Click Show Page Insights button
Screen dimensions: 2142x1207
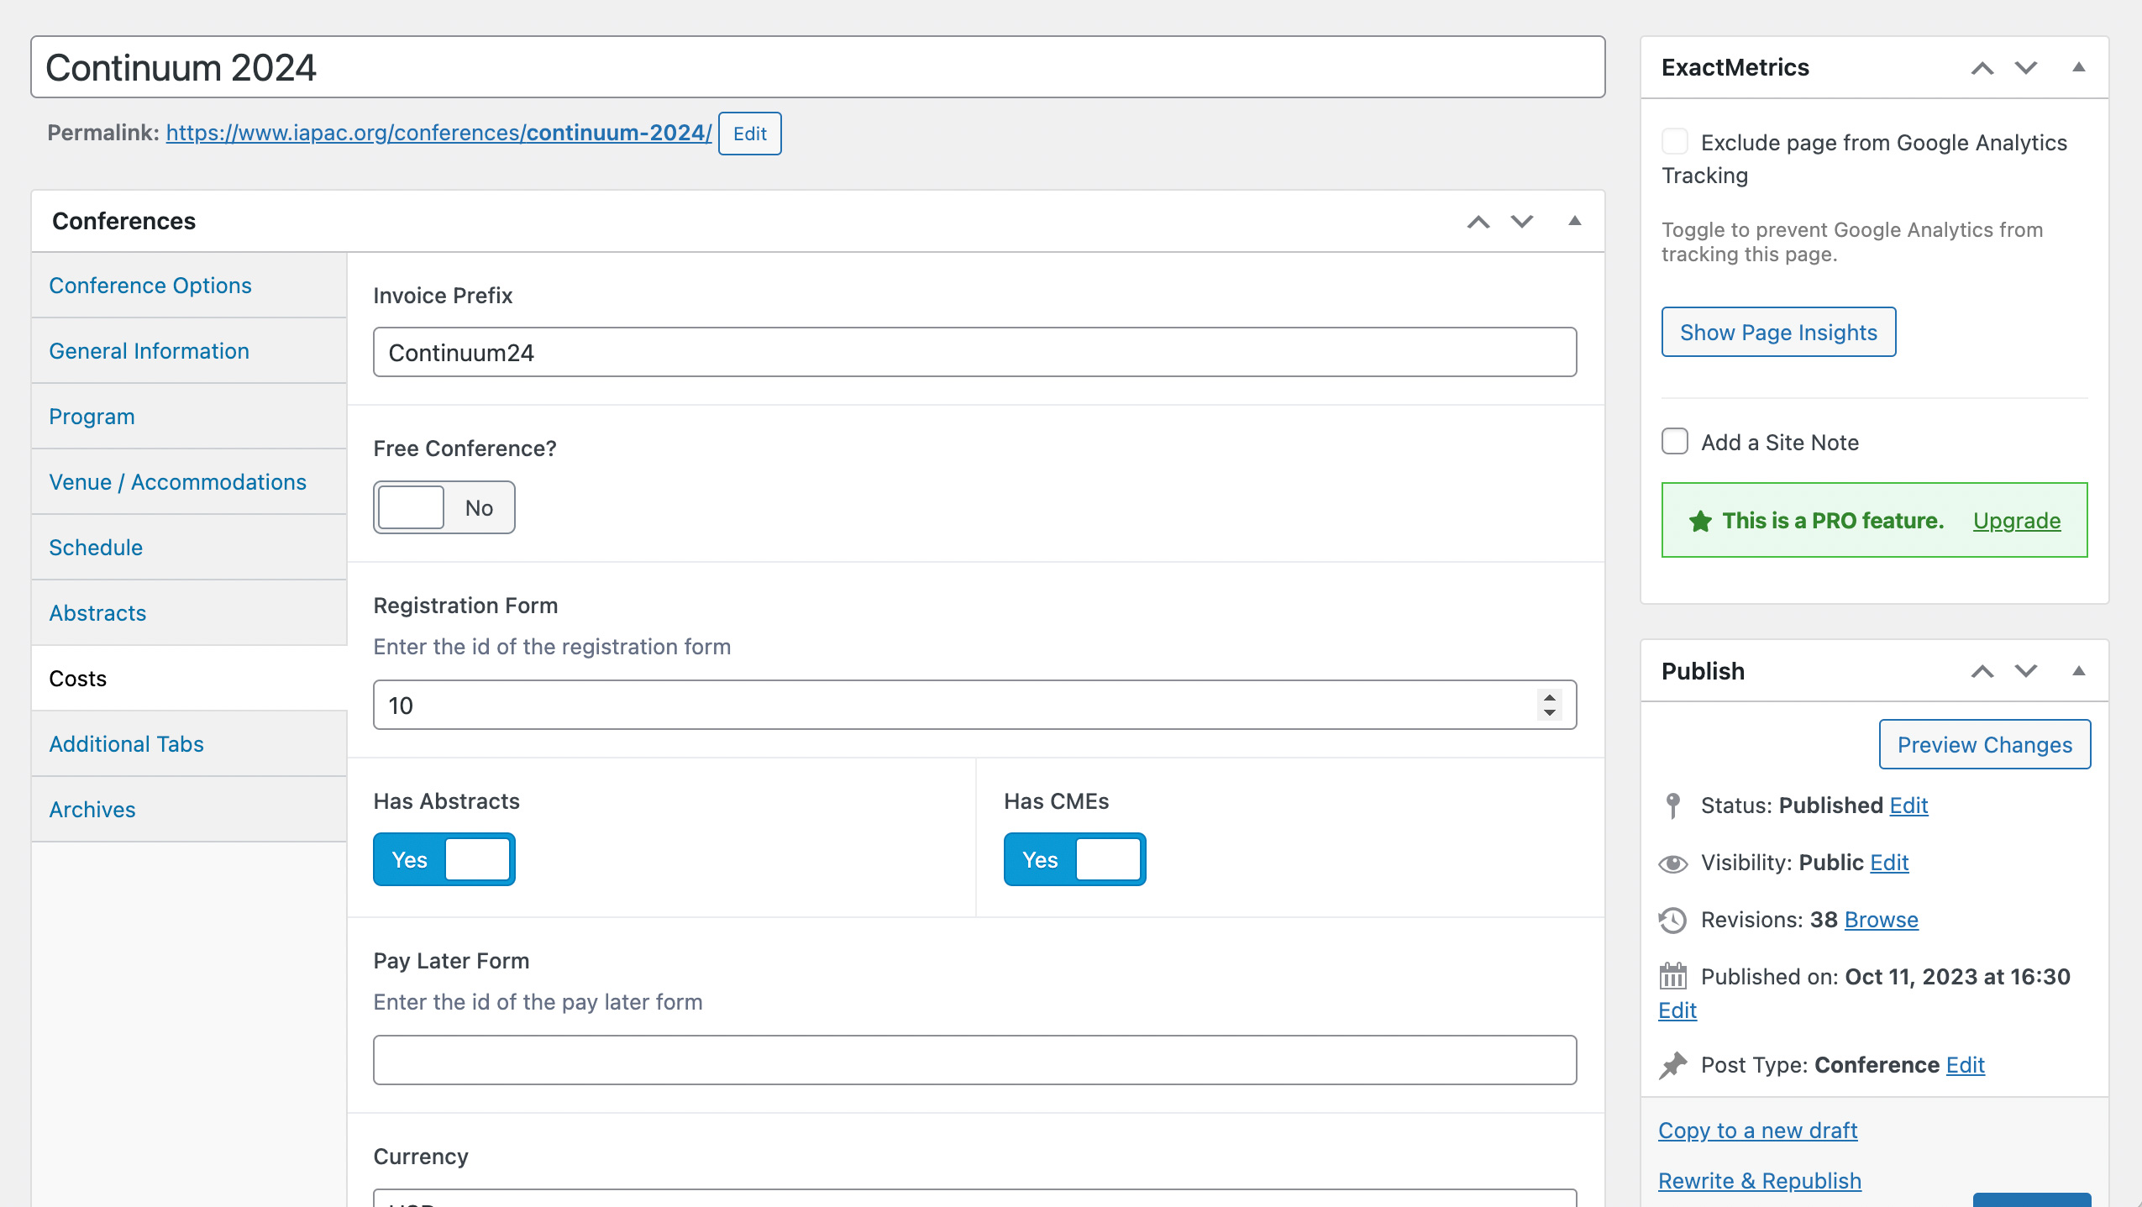coord(1778,332)
